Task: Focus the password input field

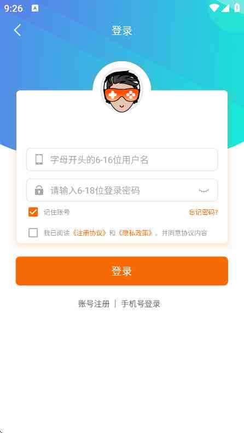Action: [x=122, y=190]
